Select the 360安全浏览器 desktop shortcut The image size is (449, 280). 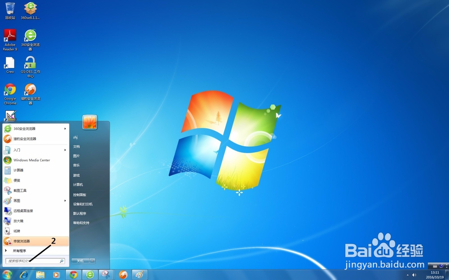pos(30,40)
